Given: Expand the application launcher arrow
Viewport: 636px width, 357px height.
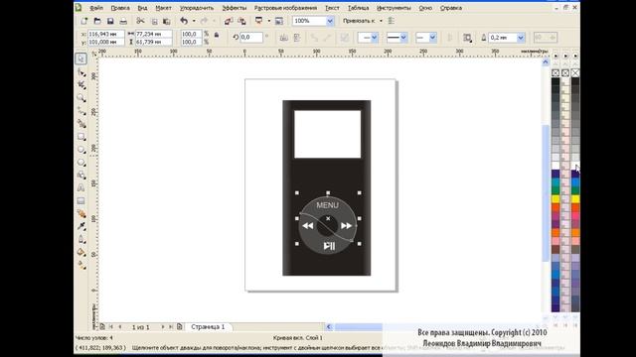Looking at the screenshot, I should click(269, 21).
